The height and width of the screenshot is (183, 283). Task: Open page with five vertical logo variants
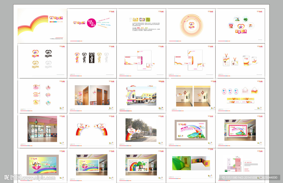[92, 61]
